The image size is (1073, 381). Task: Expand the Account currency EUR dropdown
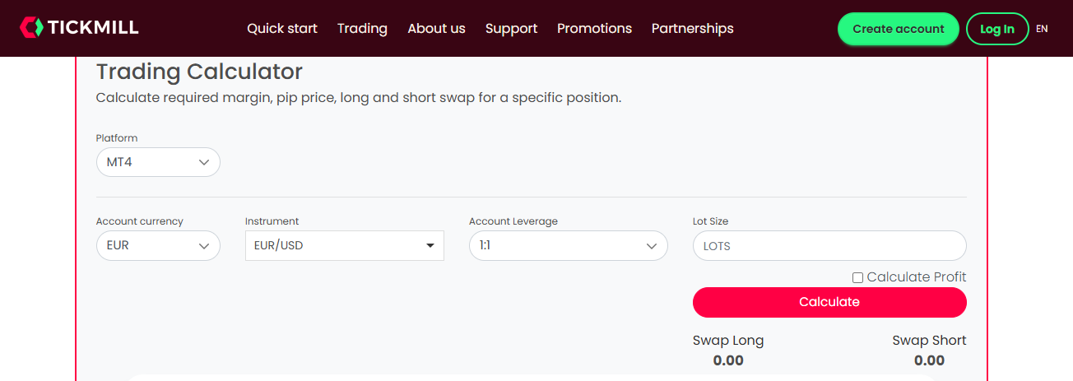[x=158, y=246]
